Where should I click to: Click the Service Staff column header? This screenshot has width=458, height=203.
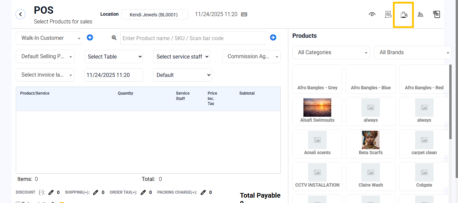coord(183,96)
